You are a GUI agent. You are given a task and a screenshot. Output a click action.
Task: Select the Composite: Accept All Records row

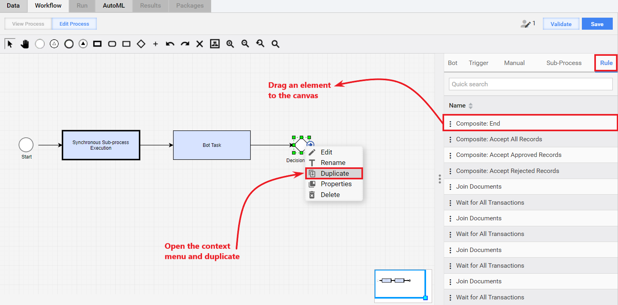(x=531, y=139)
